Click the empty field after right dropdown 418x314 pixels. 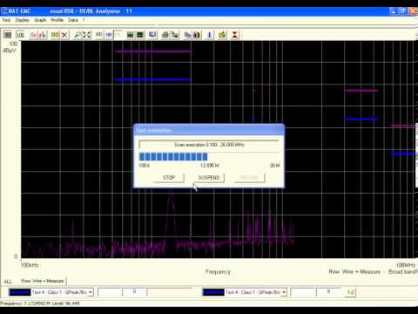303,292
